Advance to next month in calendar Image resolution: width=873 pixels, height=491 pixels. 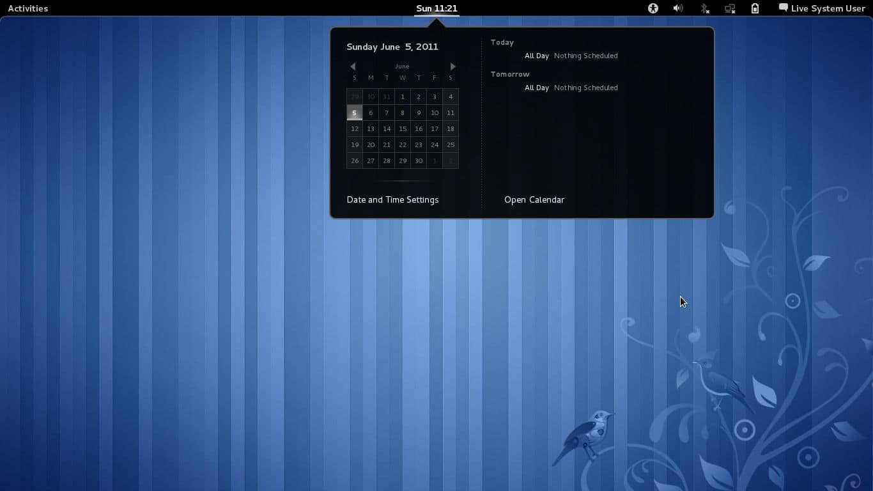point(452,66)
